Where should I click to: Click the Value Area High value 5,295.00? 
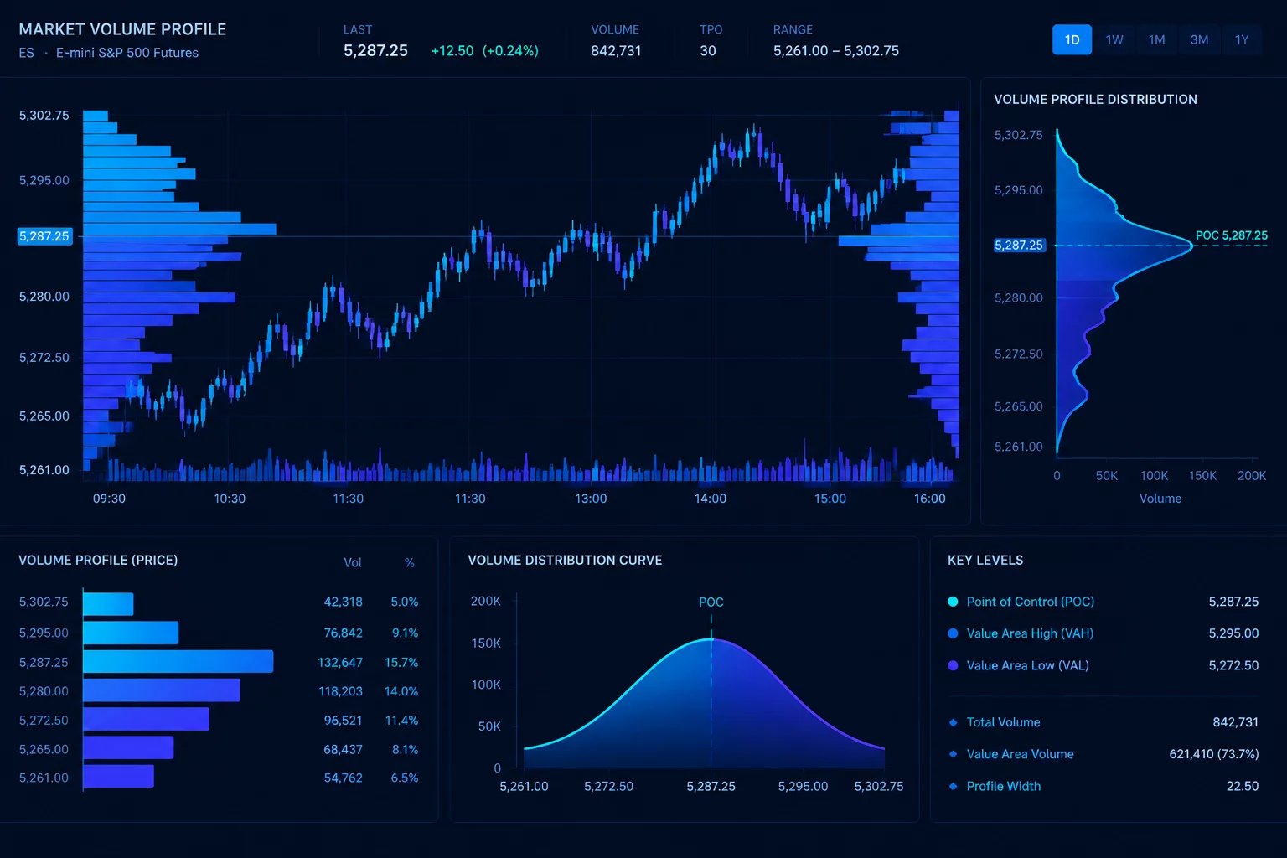pyautogui.click(x=1233, y=633)
